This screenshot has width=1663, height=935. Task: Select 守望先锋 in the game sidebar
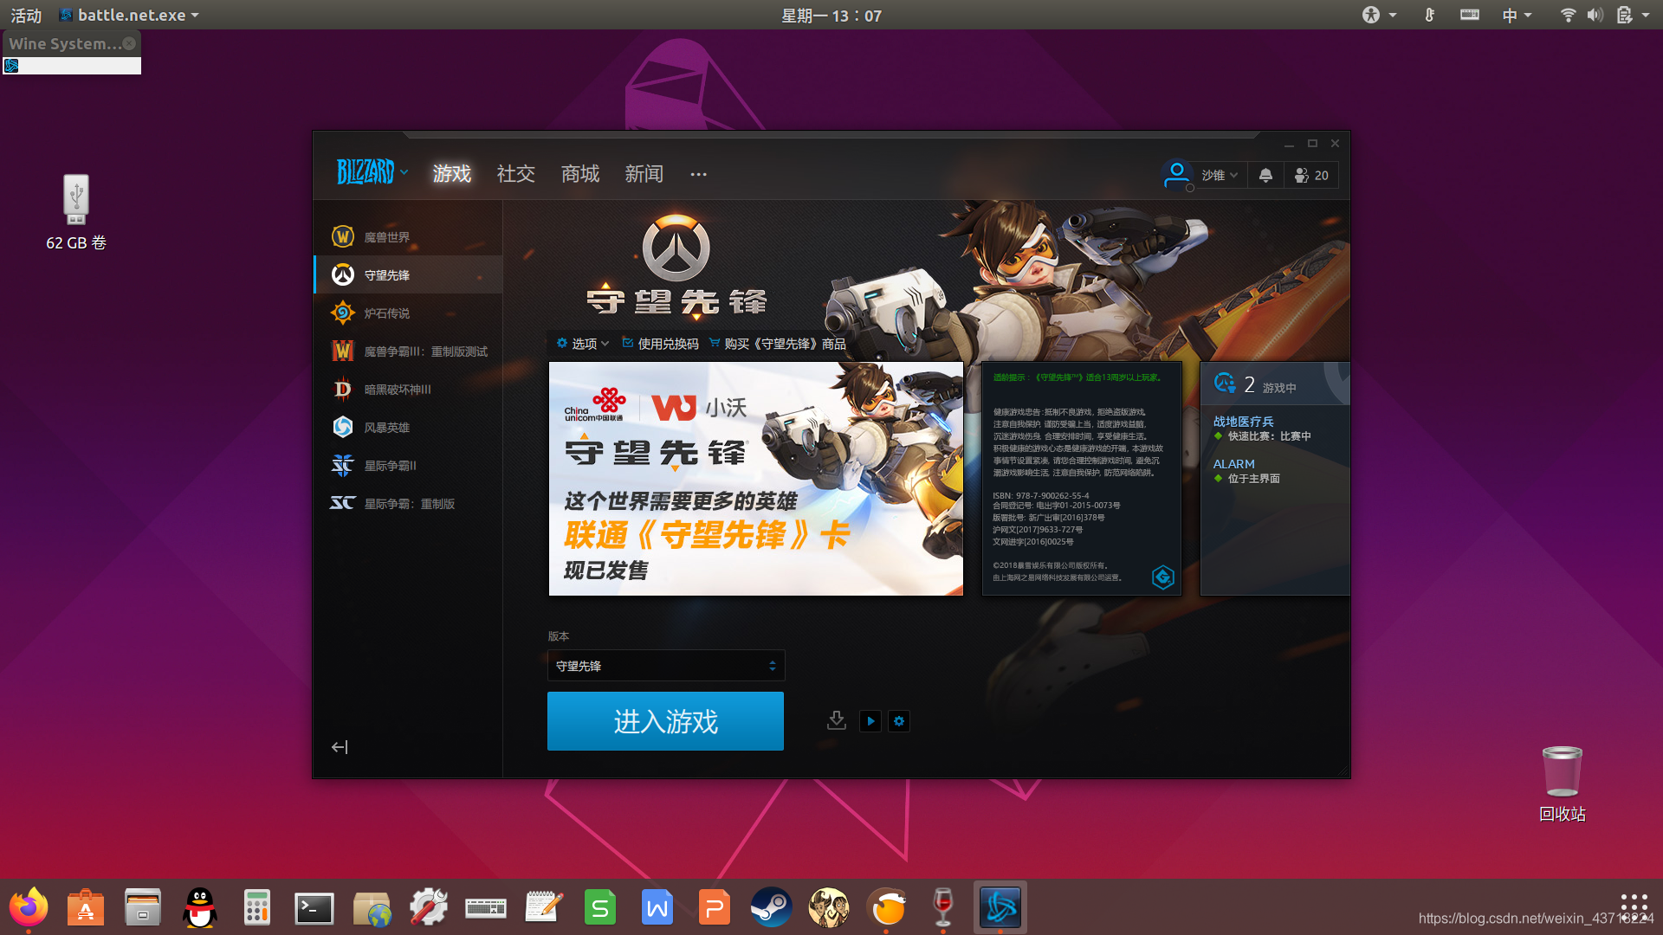408,274
